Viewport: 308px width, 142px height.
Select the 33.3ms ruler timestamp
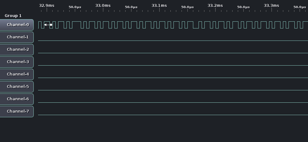tap(272, 6)
